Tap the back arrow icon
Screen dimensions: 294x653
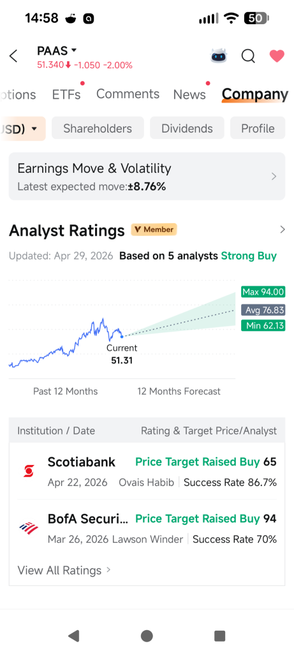click(13, 56)
